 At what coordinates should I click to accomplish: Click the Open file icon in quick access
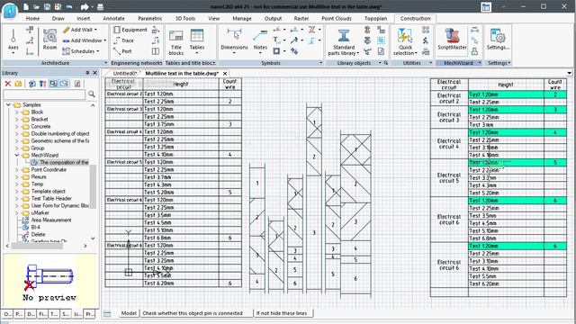(x=36, y=6)
